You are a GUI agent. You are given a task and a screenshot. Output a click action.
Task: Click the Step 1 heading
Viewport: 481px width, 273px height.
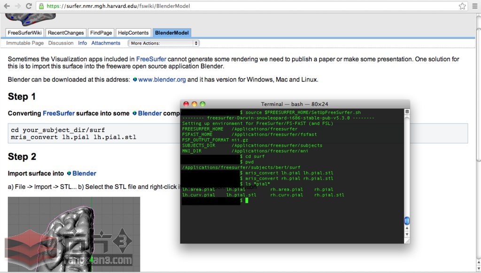[x=22, y=97]
